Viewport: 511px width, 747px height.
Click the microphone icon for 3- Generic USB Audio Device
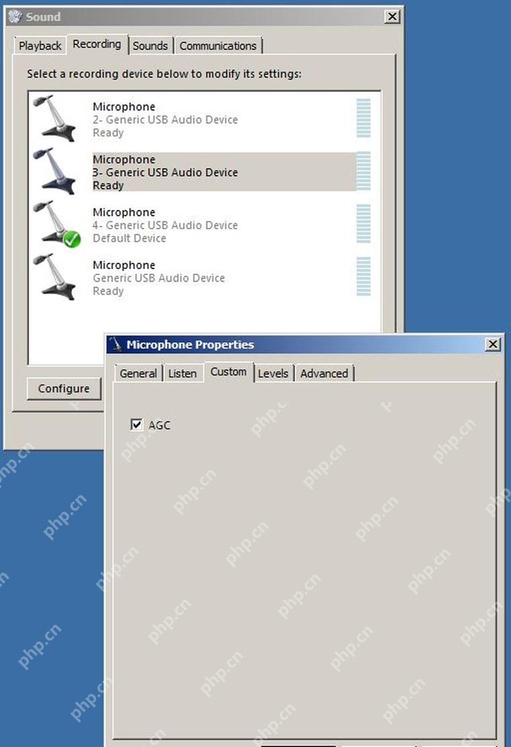coord(54,171)
